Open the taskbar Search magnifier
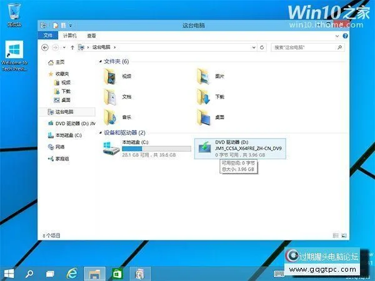The image size is (375, 281). (x=29, y=274)
